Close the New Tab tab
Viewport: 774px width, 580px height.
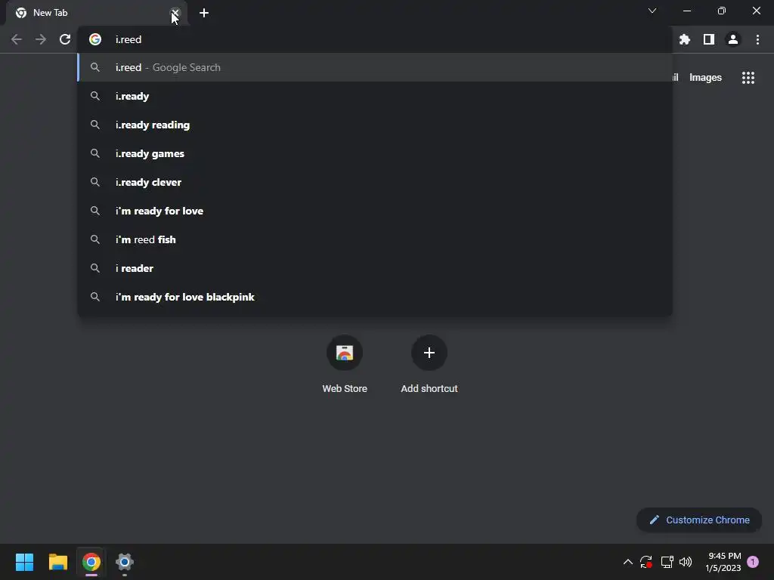[x=175, y=13]
